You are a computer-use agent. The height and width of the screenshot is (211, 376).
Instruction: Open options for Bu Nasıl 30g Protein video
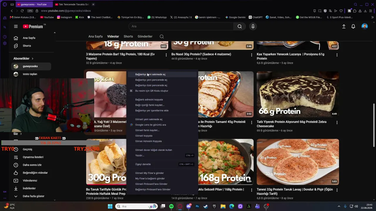pos(251,55)
